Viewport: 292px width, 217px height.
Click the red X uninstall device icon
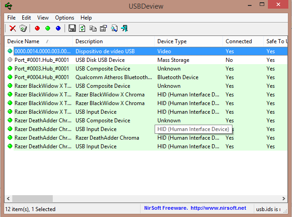12,29
